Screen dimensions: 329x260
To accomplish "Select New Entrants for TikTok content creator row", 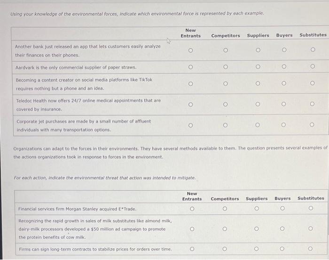I will point(190,84).
